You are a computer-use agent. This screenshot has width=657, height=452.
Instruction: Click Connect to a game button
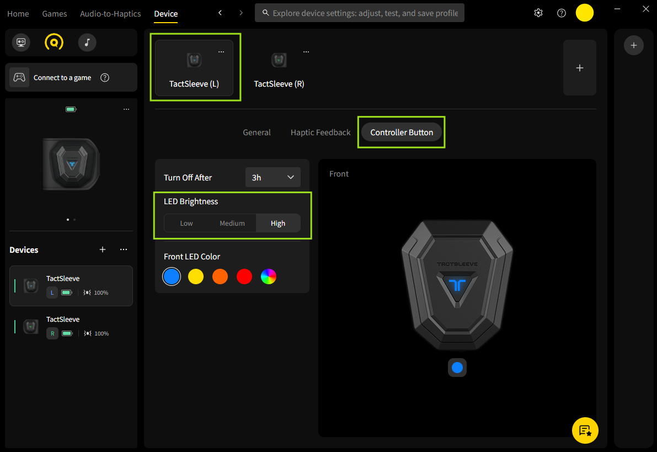point(71,78)
